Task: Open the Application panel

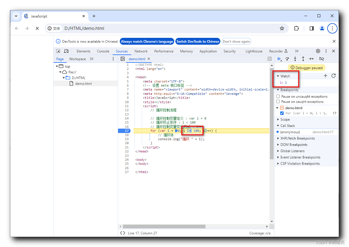Action: tap(208, 51)
